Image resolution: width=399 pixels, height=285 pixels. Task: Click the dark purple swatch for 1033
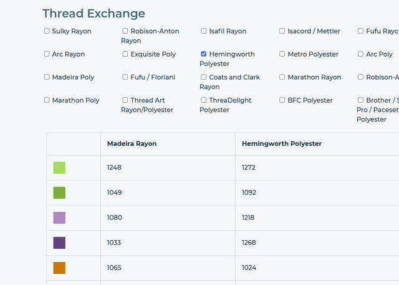pos(59,243)
